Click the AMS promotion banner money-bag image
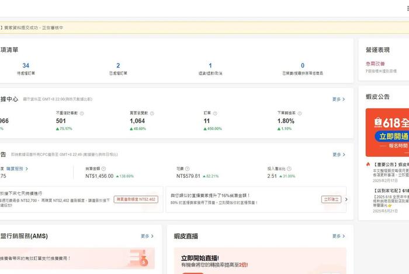 (140, 258)
